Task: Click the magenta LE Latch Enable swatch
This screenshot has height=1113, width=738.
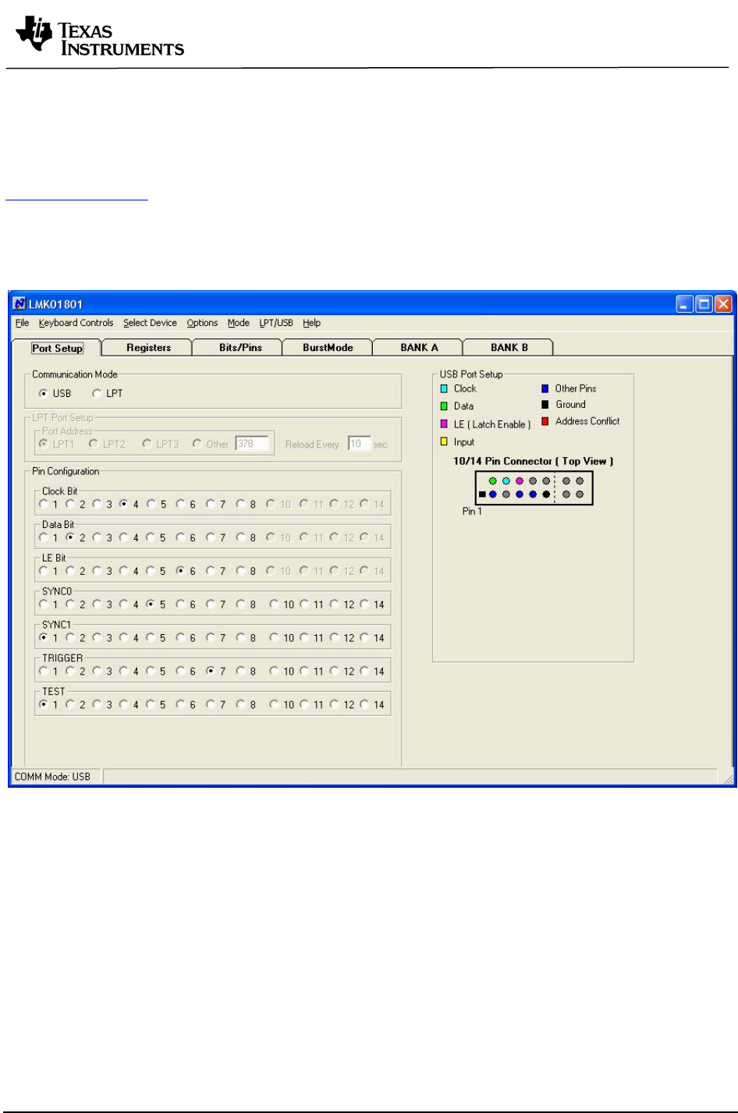Action: click(x=444, y=424)
